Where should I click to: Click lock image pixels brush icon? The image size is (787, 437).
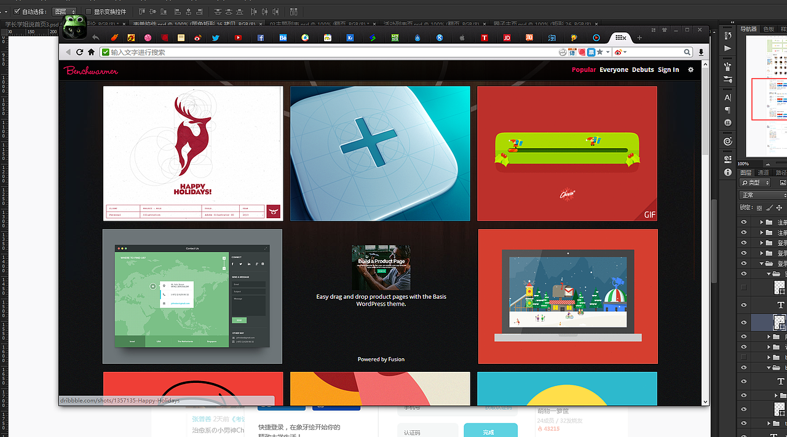(x=769, y=208)
